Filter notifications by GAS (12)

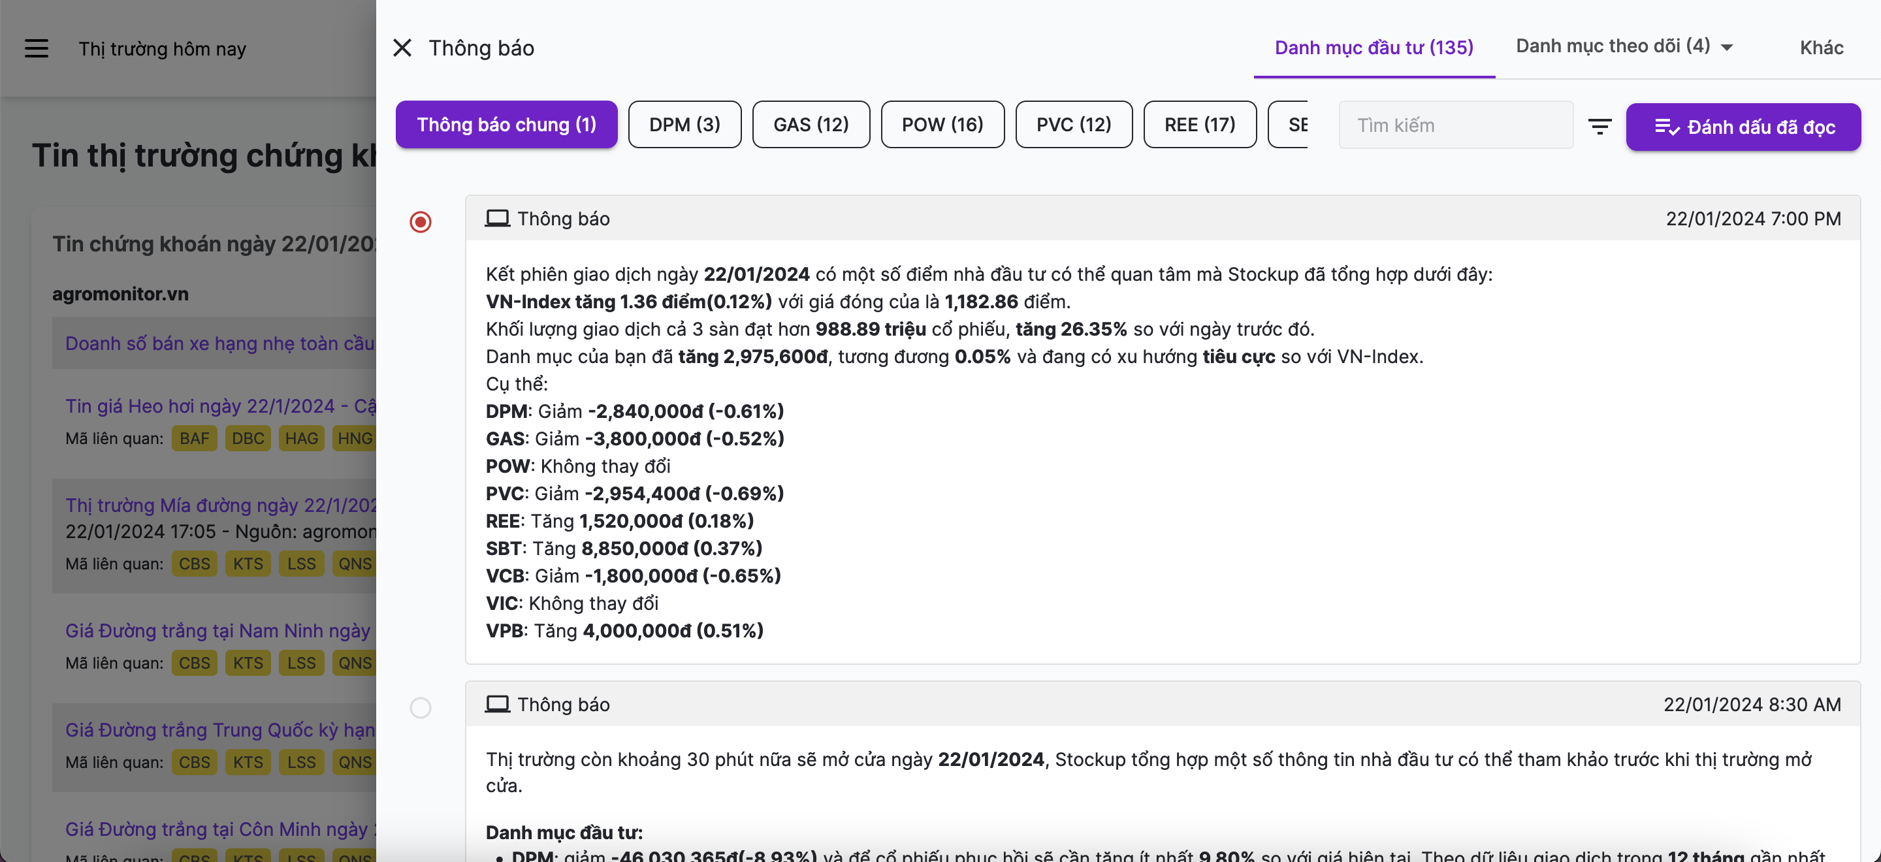811,125
